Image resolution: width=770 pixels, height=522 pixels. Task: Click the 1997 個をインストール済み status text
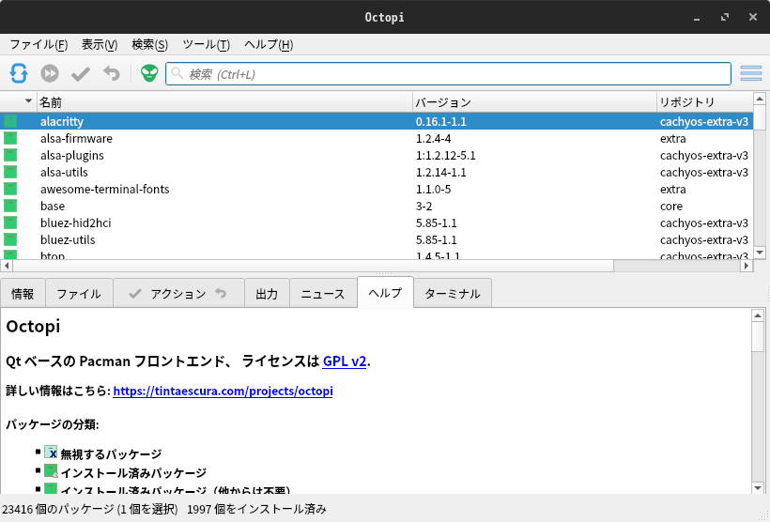256,509
